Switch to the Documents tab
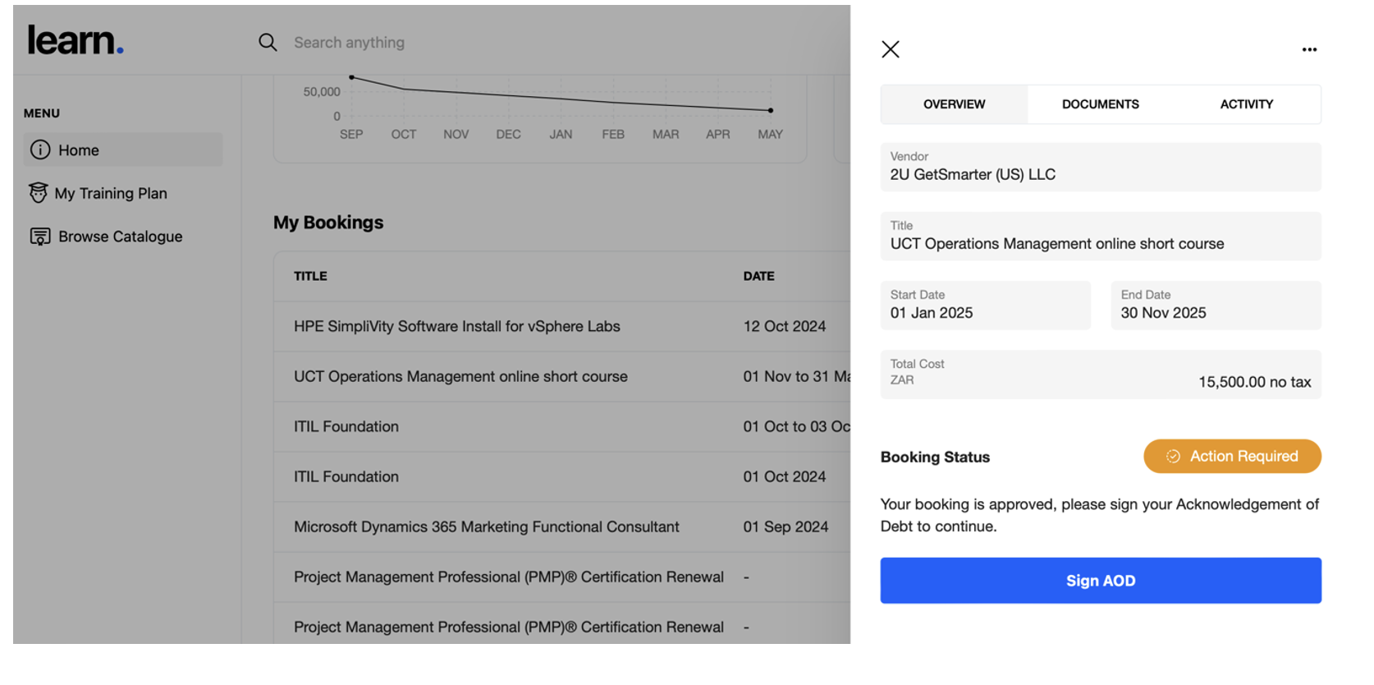This screenshot has width=1374, height=685. (x=1100, y=104)
